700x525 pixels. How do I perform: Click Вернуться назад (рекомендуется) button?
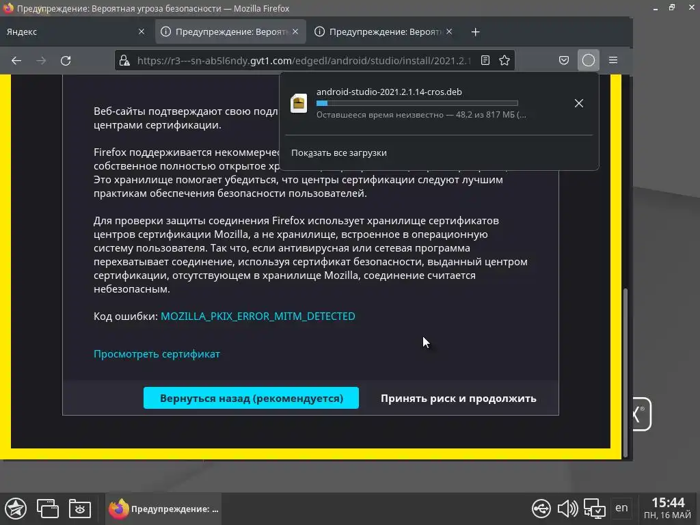(x=251, y=398)
